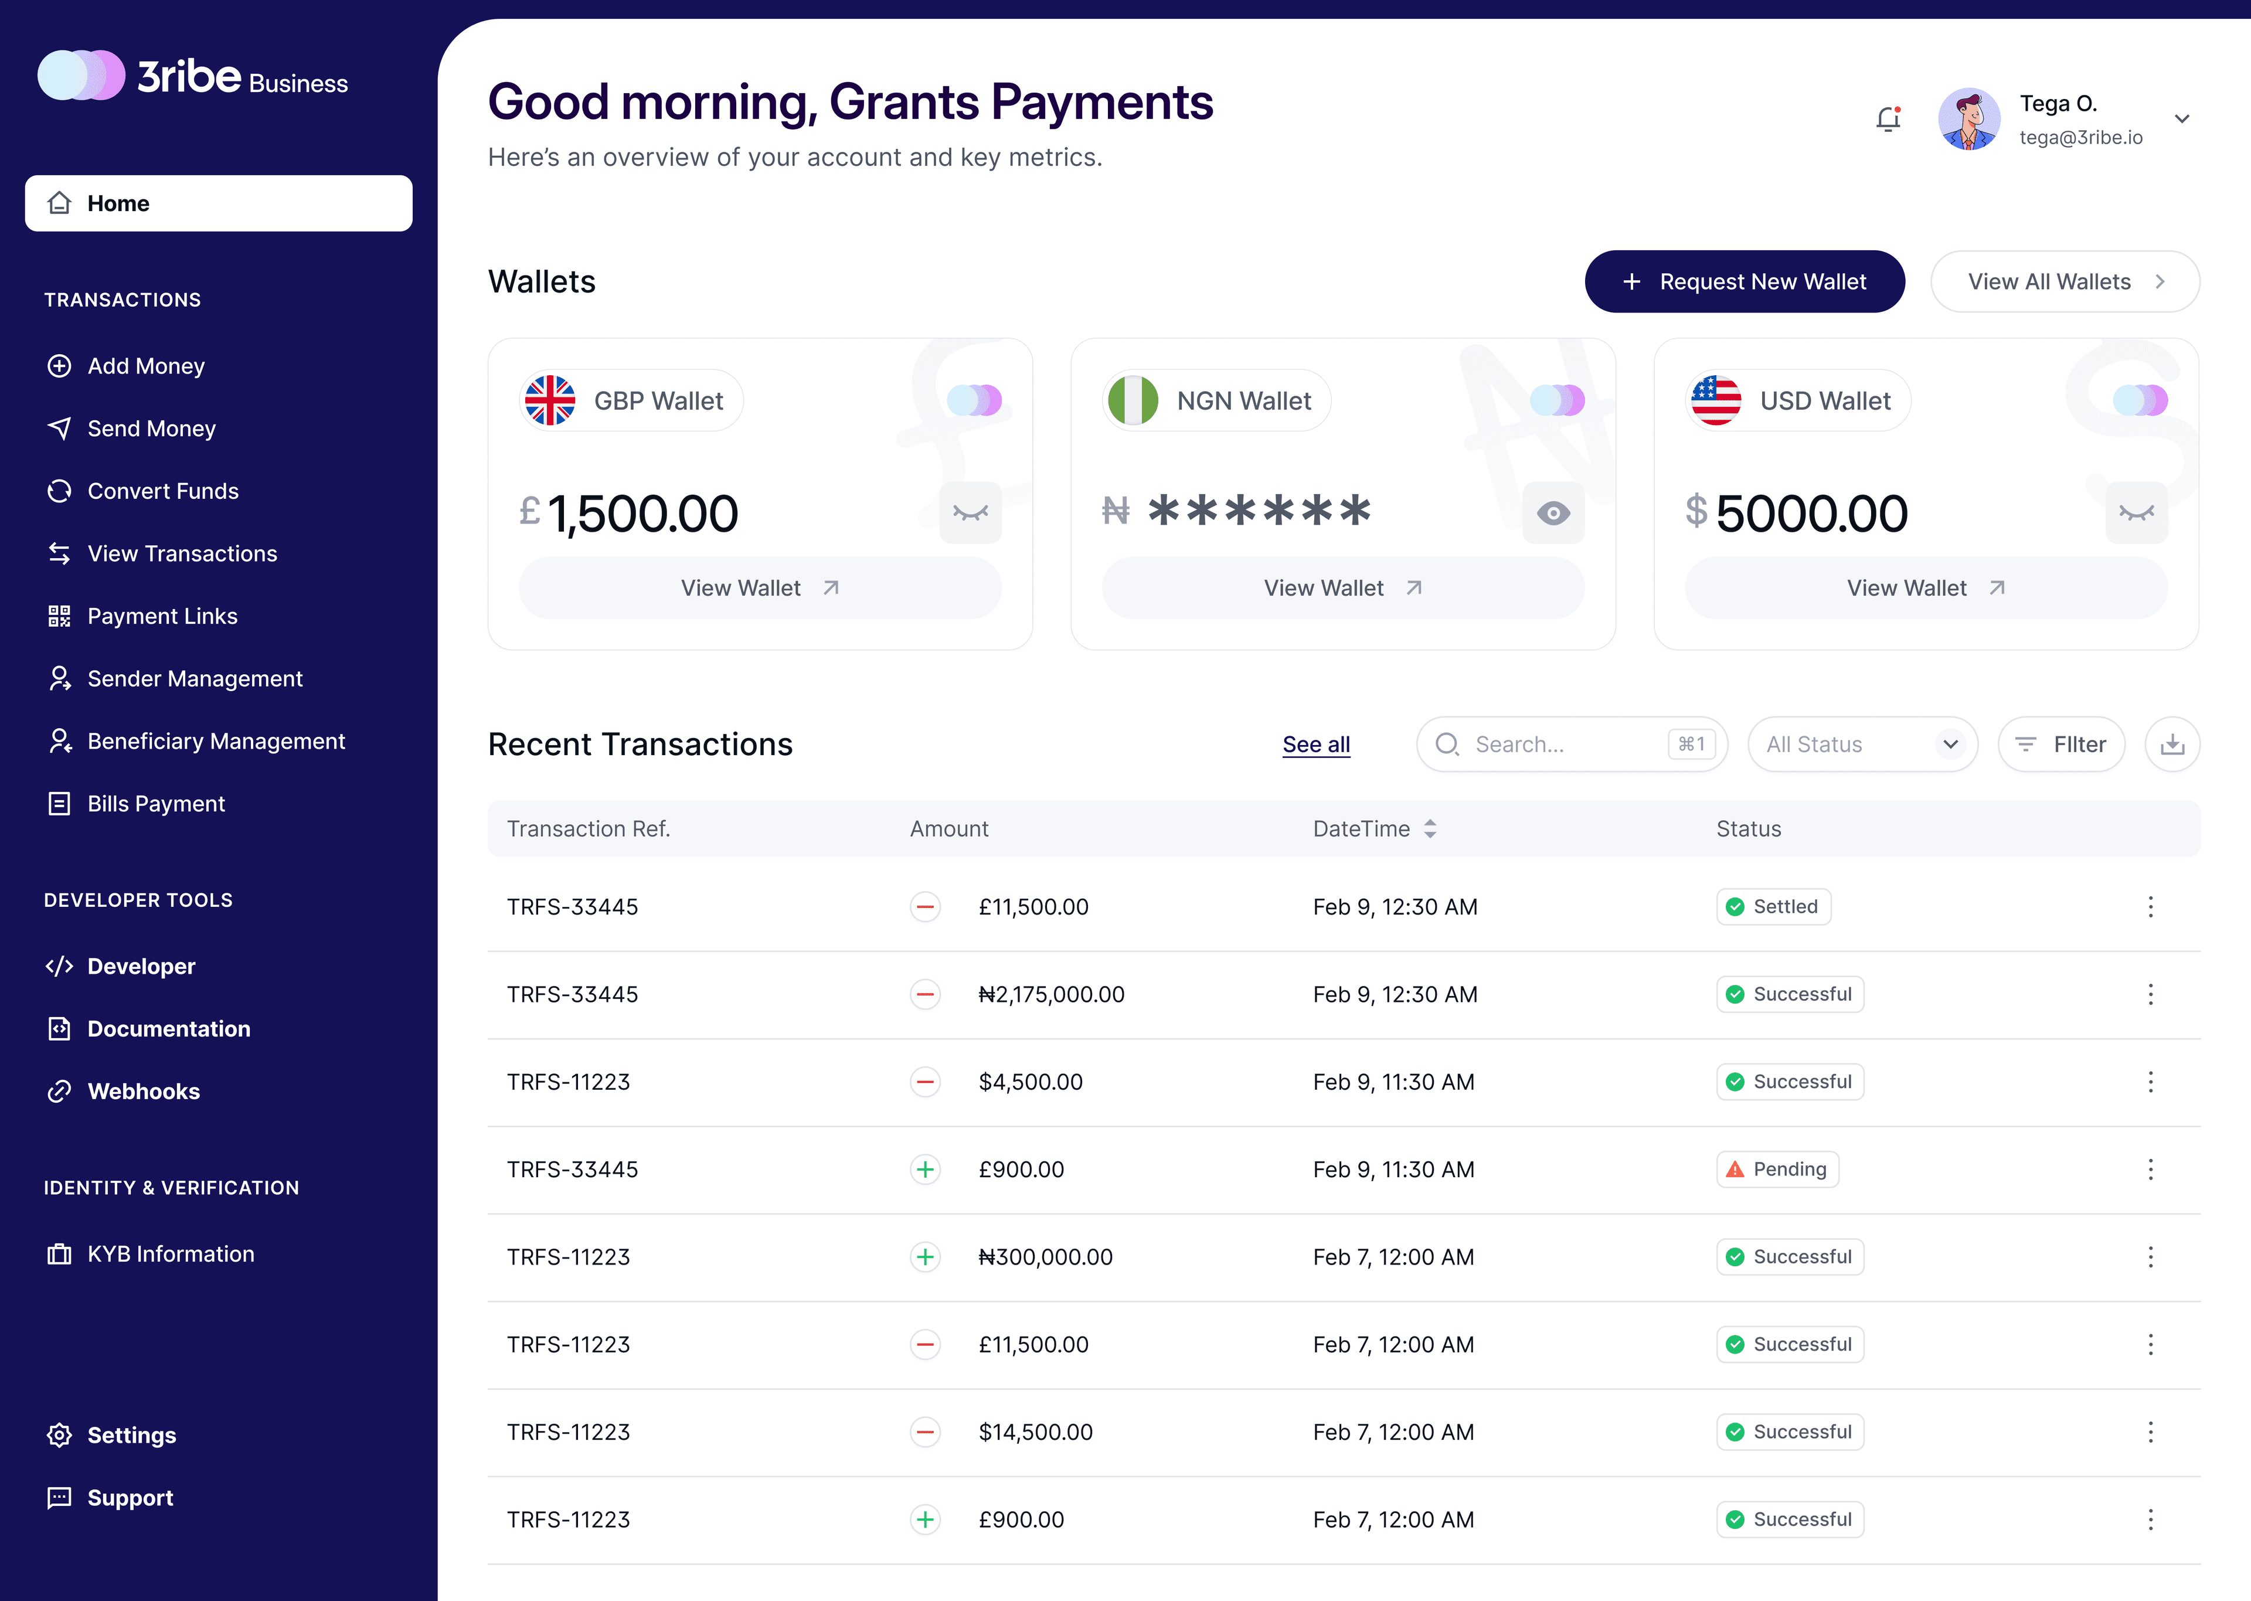
Task: Hide the USD wallet balance
Action: pyautogui.click(x=2136, y=512)
